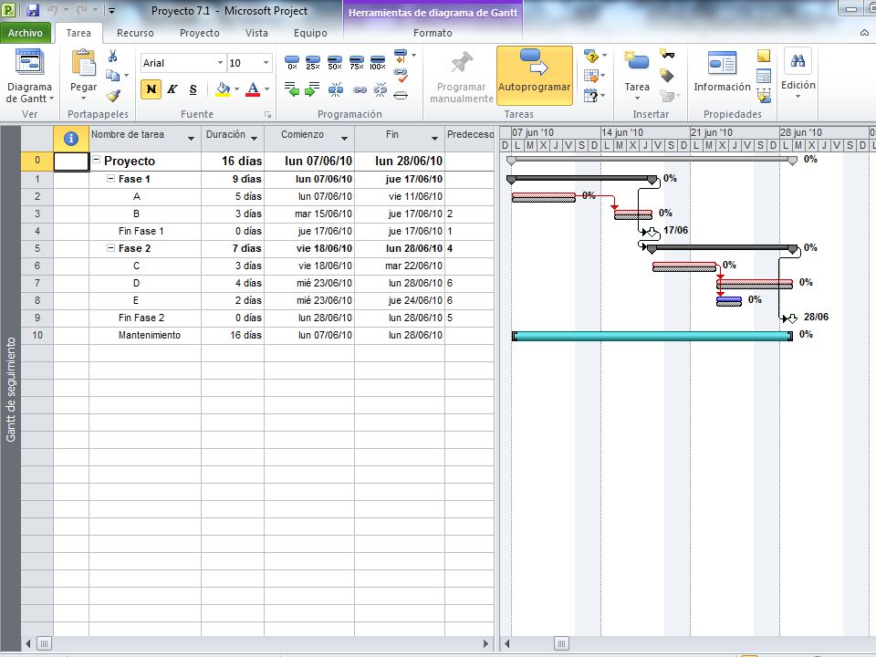The height and width of the screenshot is (657, 876).
Task: Click the Cut scissors icon
Action: click(x=113, y=56)
